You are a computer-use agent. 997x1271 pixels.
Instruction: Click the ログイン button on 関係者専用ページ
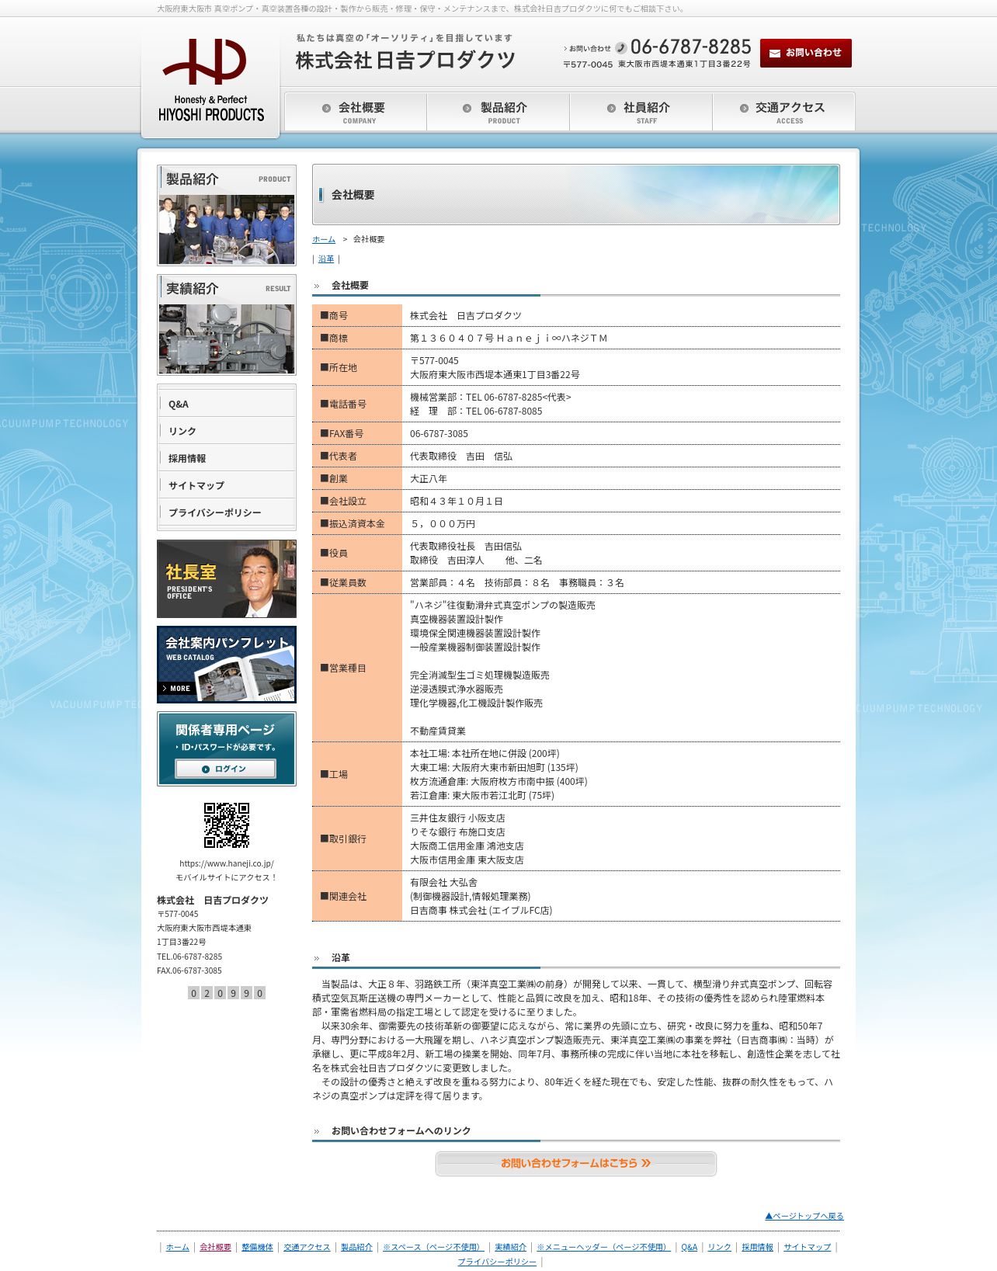(225, 769)
